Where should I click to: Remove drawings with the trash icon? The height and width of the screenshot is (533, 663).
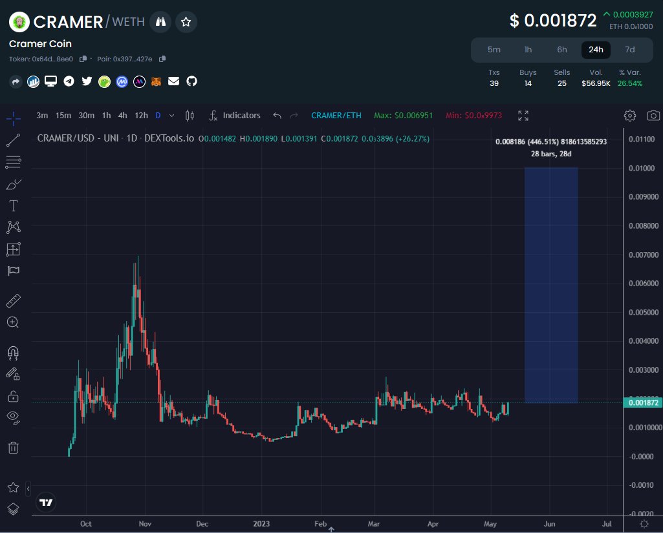(13, 447)
